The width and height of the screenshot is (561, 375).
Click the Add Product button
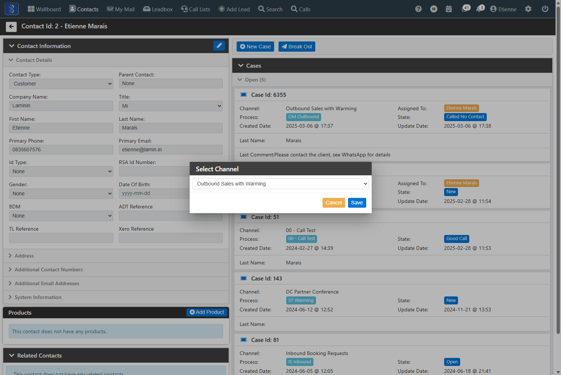pos(207,312)
